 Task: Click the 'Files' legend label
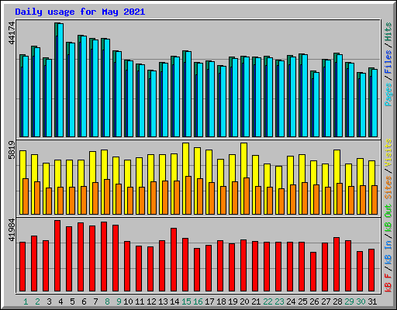click(388, 62)
